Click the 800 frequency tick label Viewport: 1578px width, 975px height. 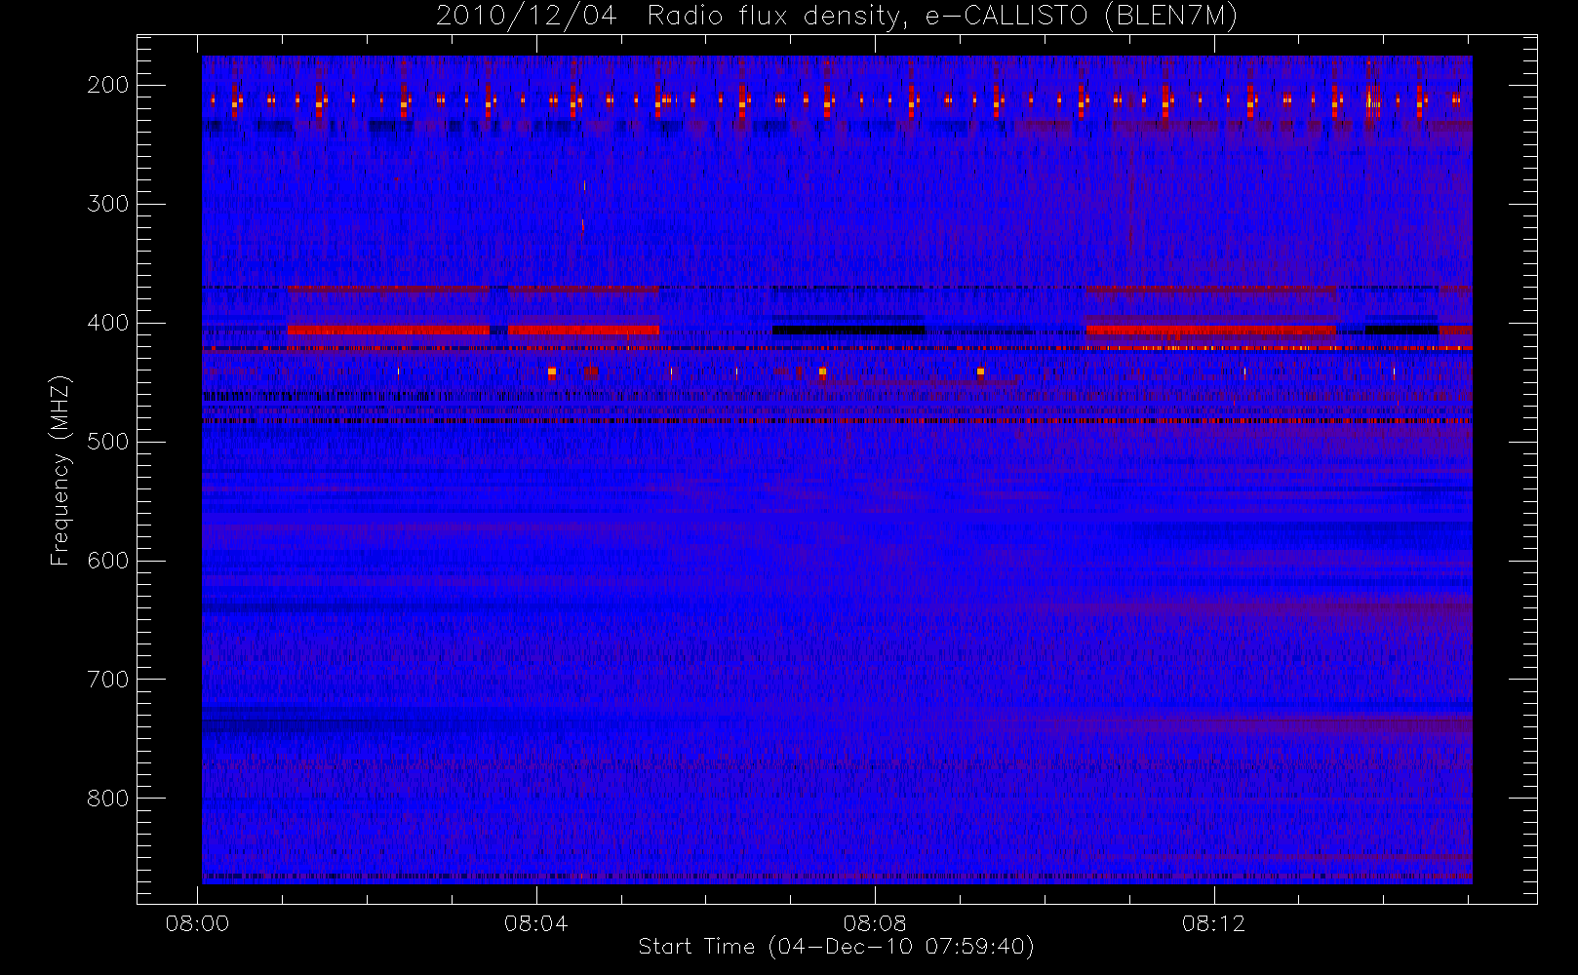(x=108, y=799)
